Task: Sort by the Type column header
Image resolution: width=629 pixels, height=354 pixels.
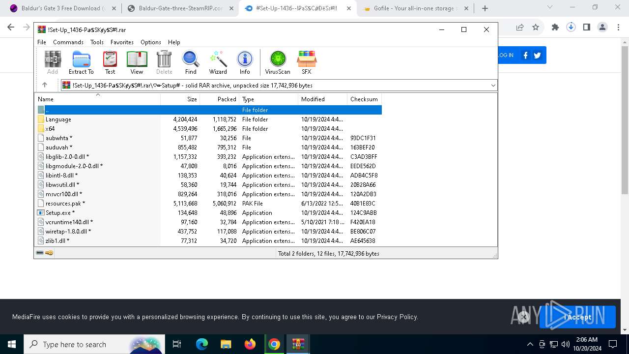Action: tap(269, 99)
